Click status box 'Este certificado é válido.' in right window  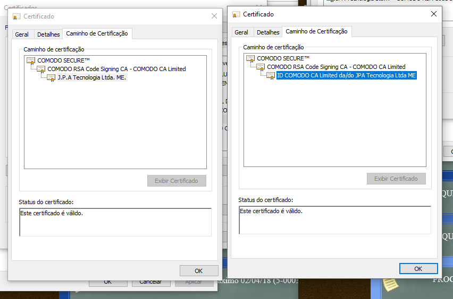(335, 220)
